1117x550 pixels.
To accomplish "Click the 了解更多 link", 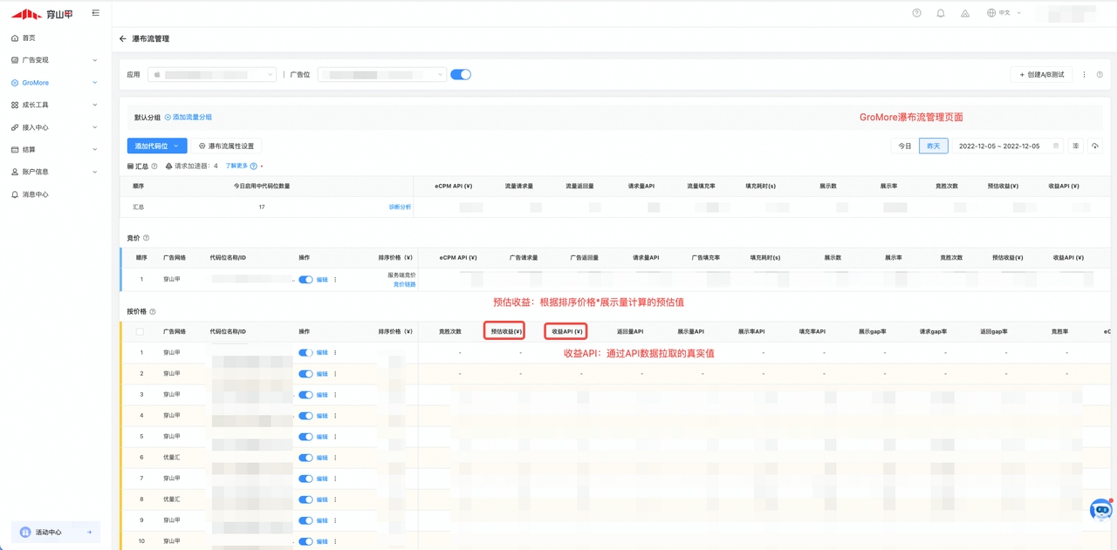I will tap(236, 166).
